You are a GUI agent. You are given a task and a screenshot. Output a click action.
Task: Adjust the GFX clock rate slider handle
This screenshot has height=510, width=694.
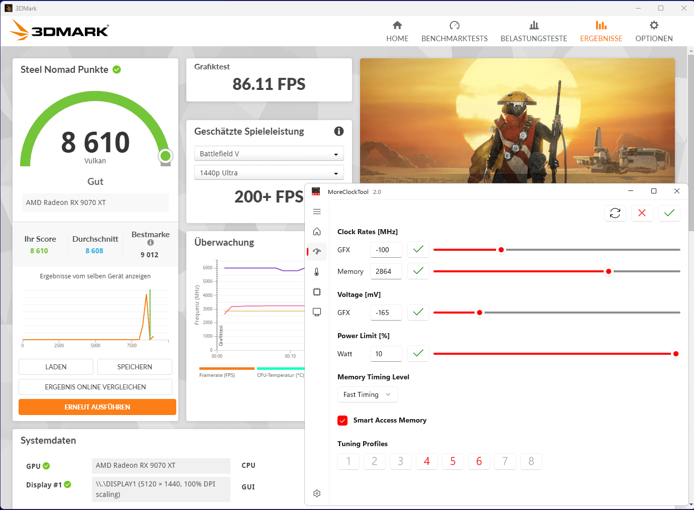coord(501,250)
